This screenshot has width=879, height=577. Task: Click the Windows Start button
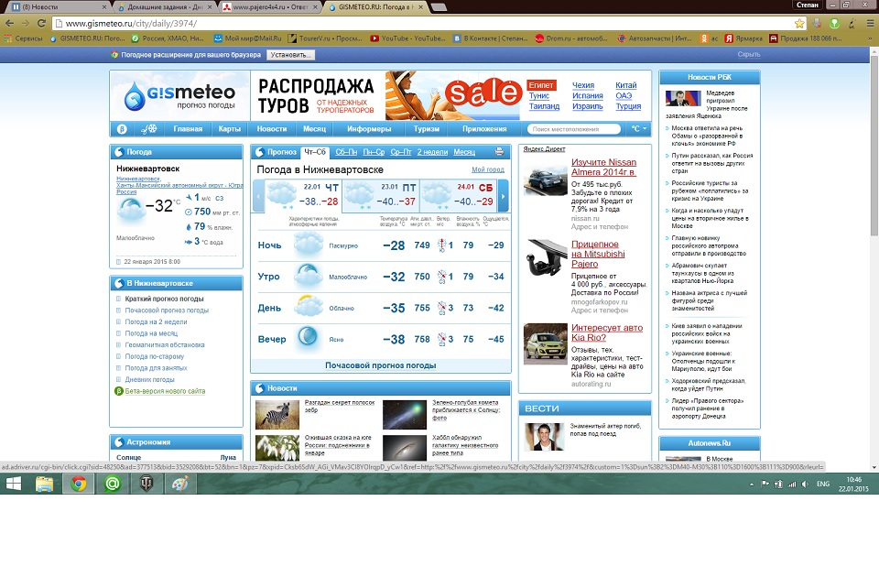[x=16, y=484]
